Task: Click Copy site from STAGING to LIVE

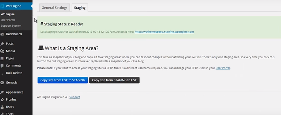Action: [114, 80]
